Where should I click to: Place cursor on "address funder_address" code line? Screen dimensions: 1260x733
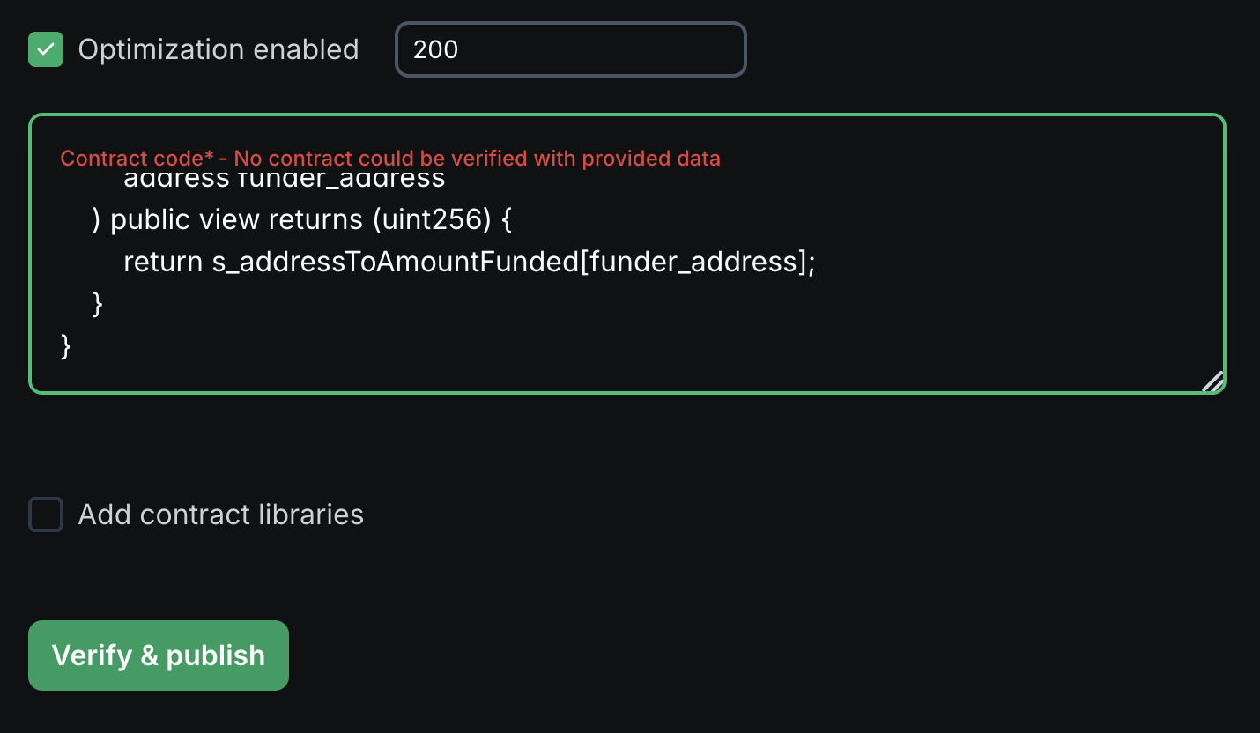(x=284, y=181)
